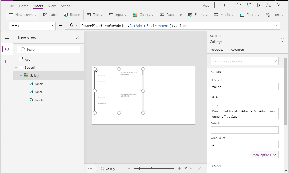Open the breadcrumb ellipsis in status bar
This screenshot has height=173, width=289.
coord(90,168)
